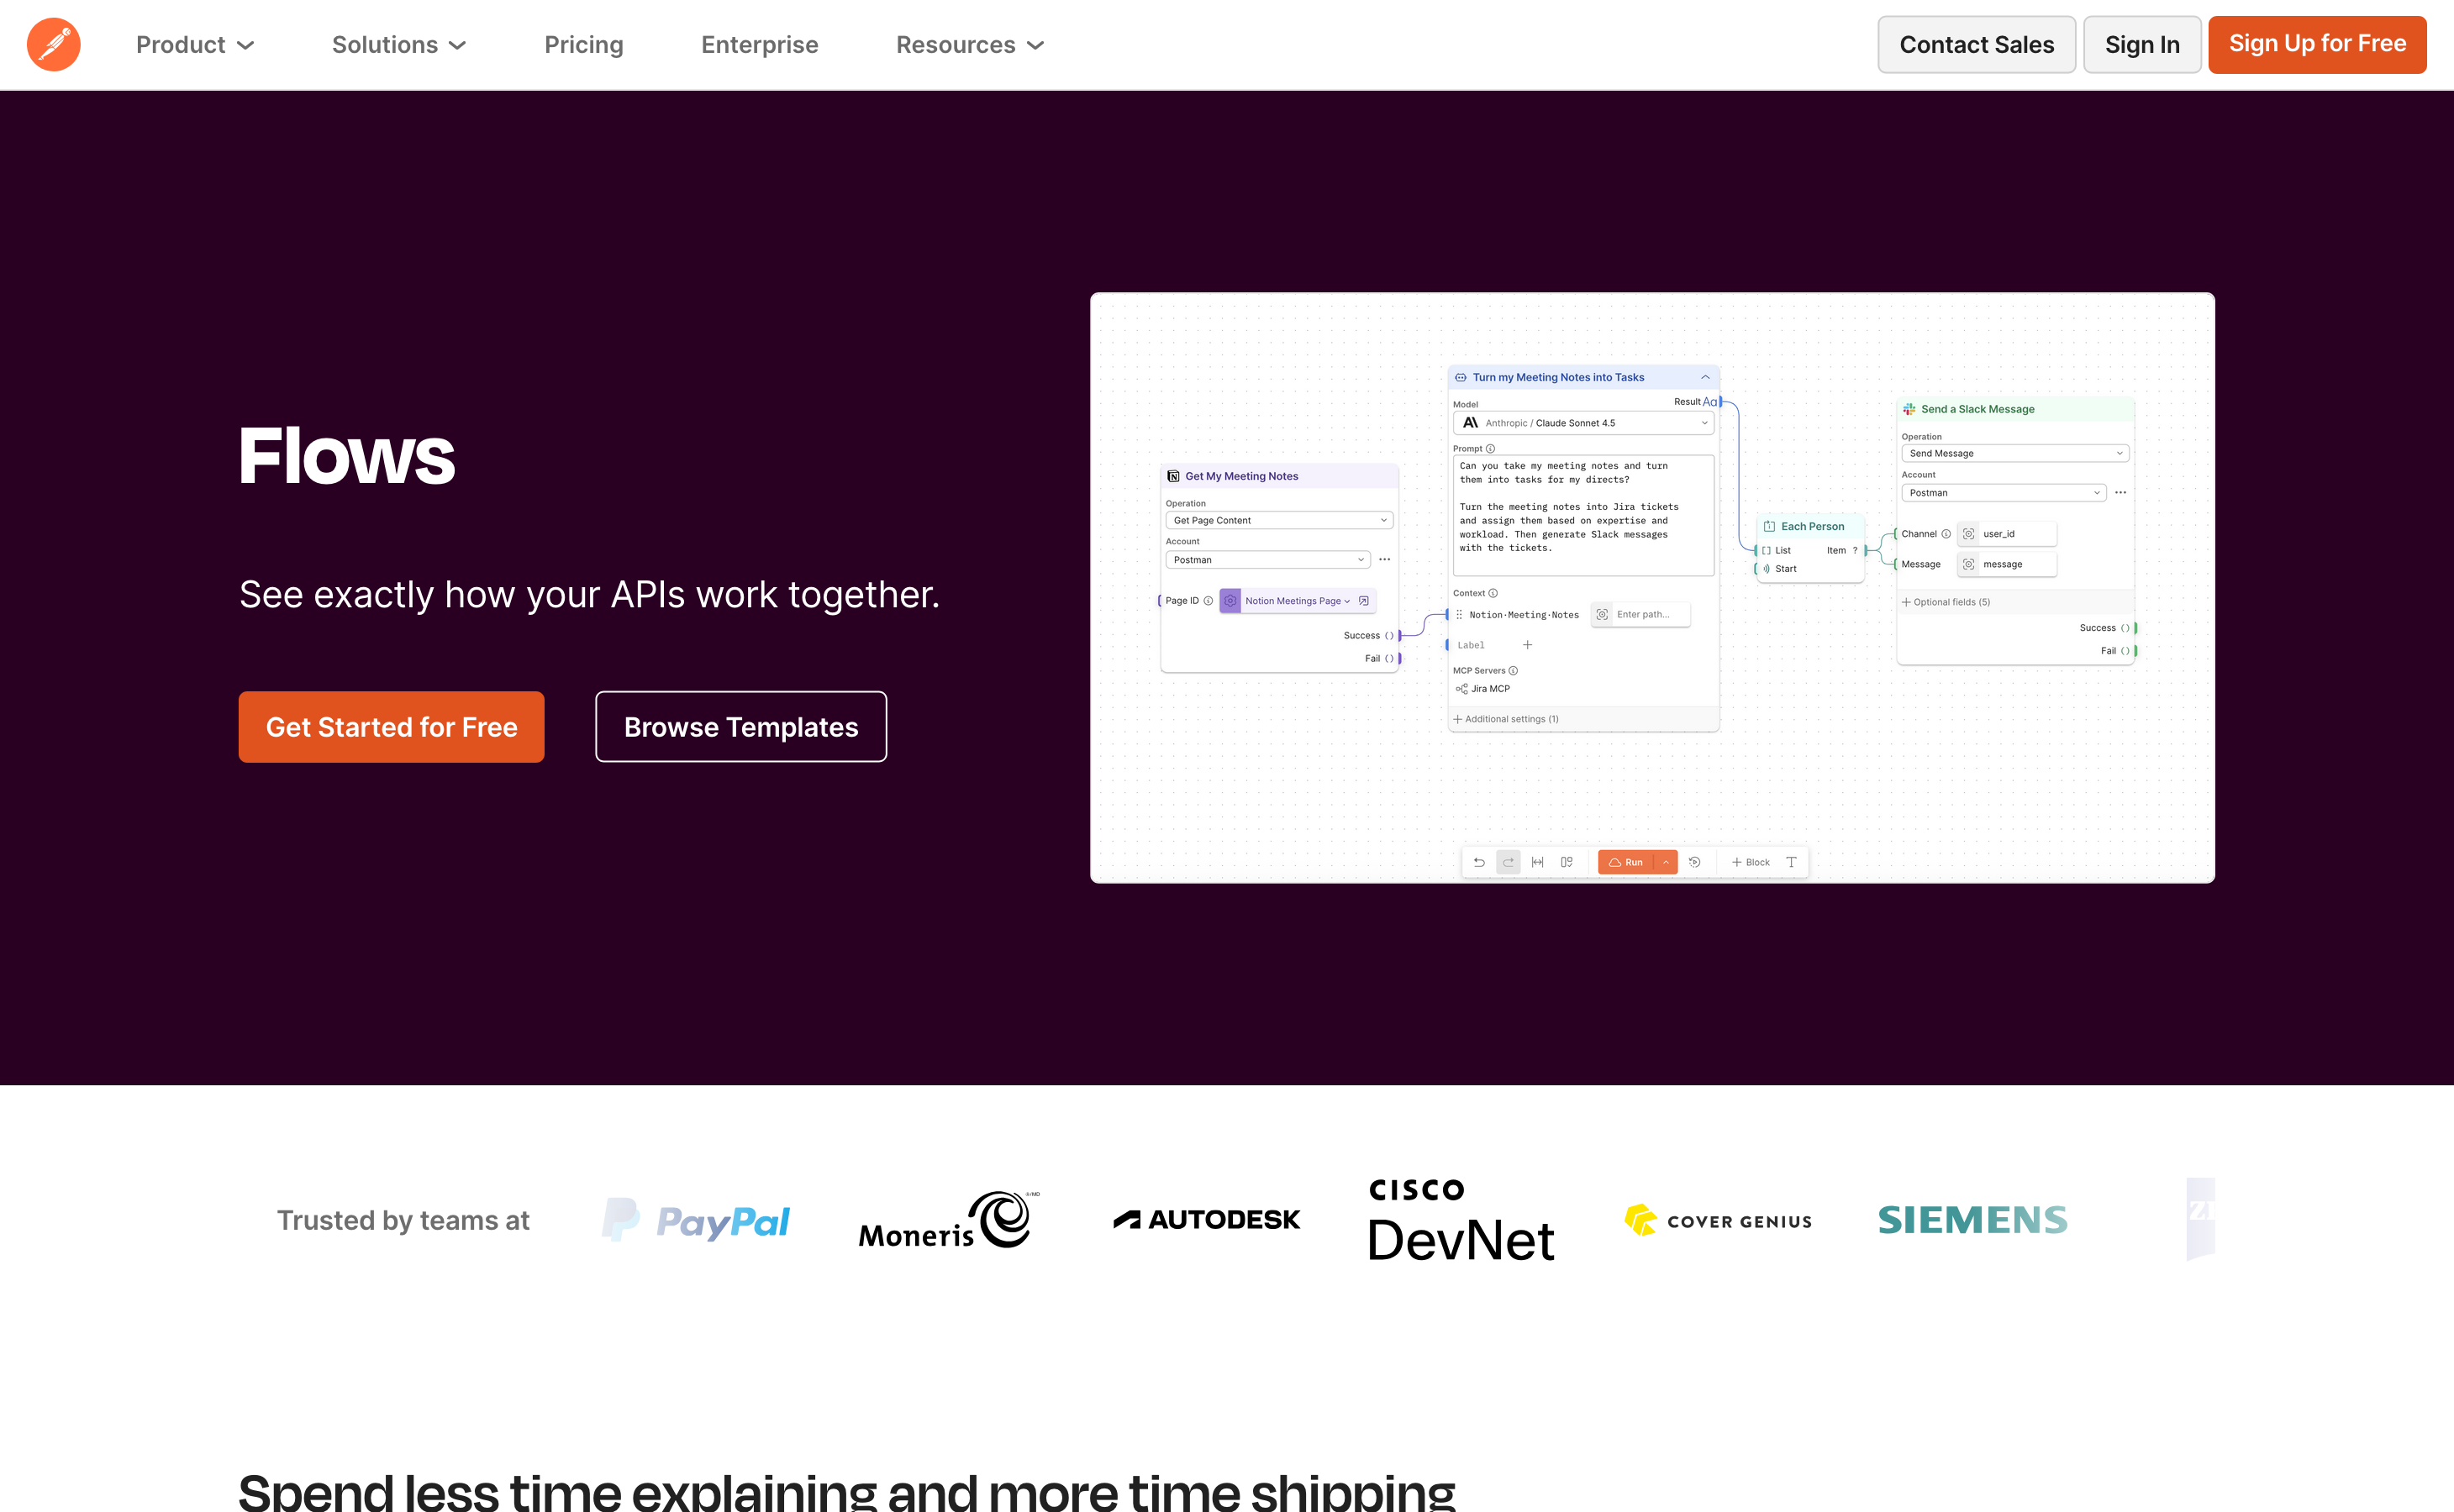Click the Cover Genius logo

1718,1220
